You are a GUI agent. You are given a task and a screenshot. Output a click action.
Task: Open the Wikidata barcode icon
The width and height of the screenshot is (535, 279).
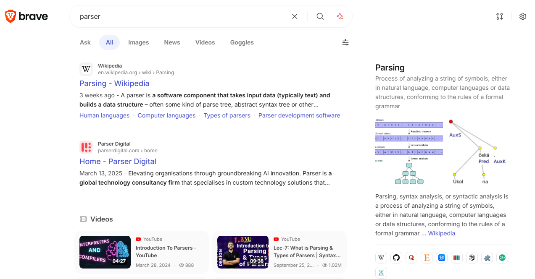click(457, 258)
